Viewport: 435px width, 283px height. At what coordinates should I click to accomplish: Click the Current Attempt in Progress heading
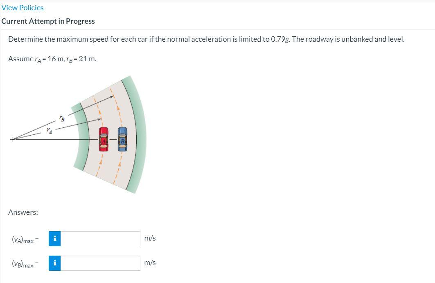48,21
